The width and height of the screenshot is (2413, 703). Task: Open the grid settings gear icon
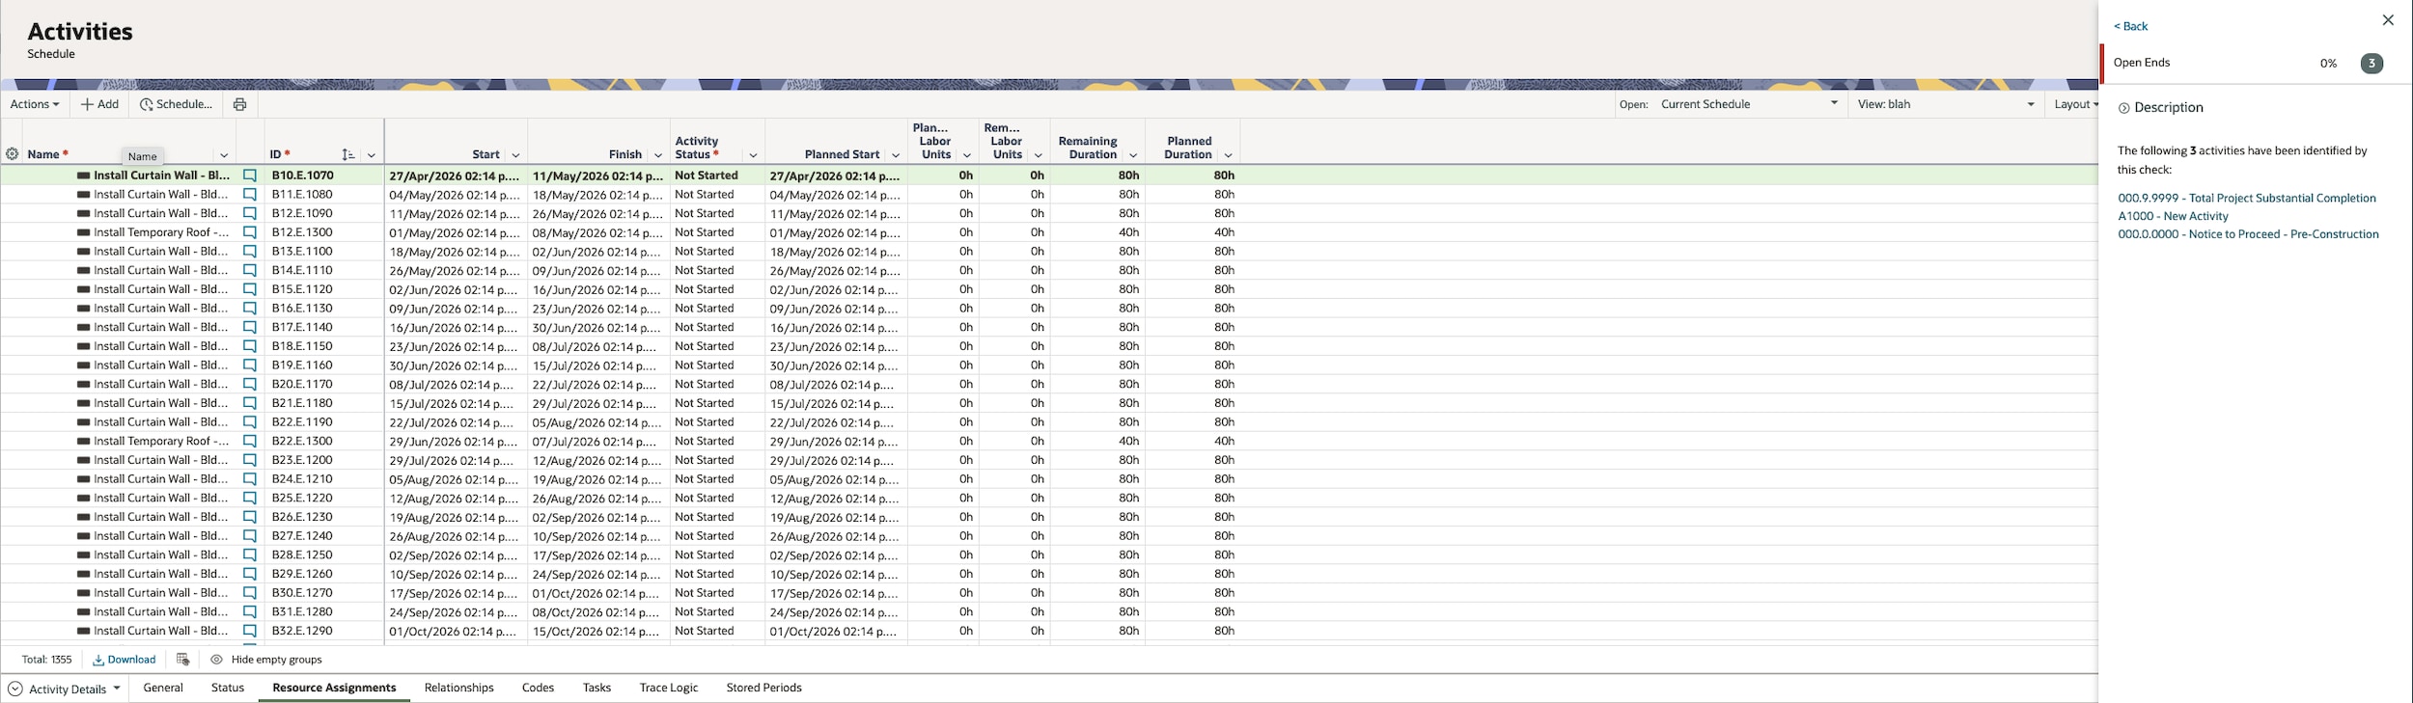click(12, 154)
